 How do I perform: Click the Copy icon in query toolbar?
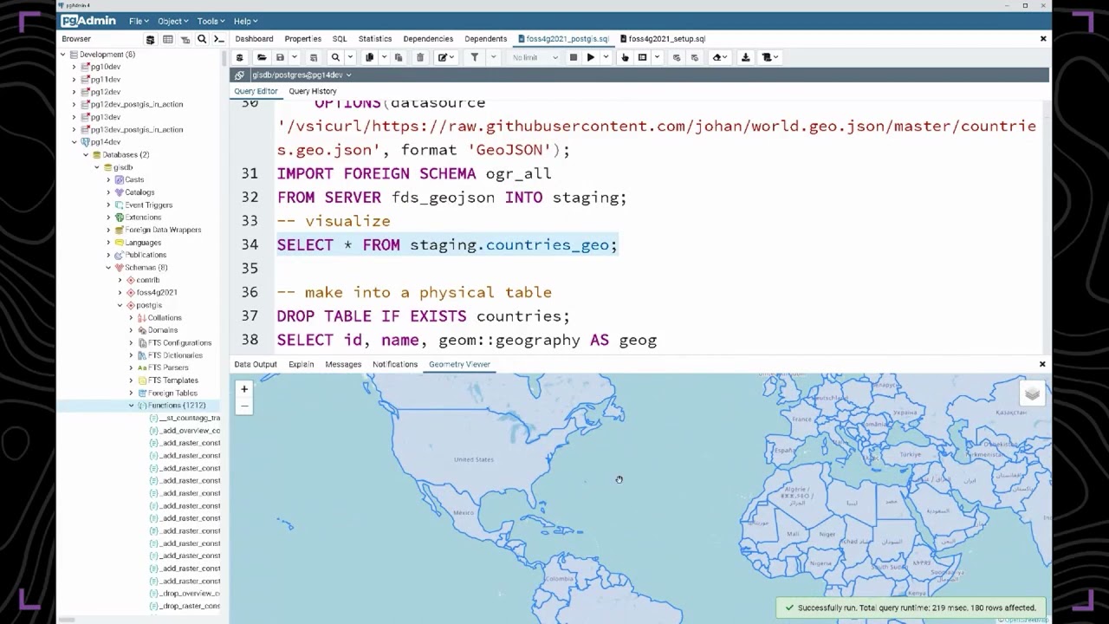pos(370,57)
